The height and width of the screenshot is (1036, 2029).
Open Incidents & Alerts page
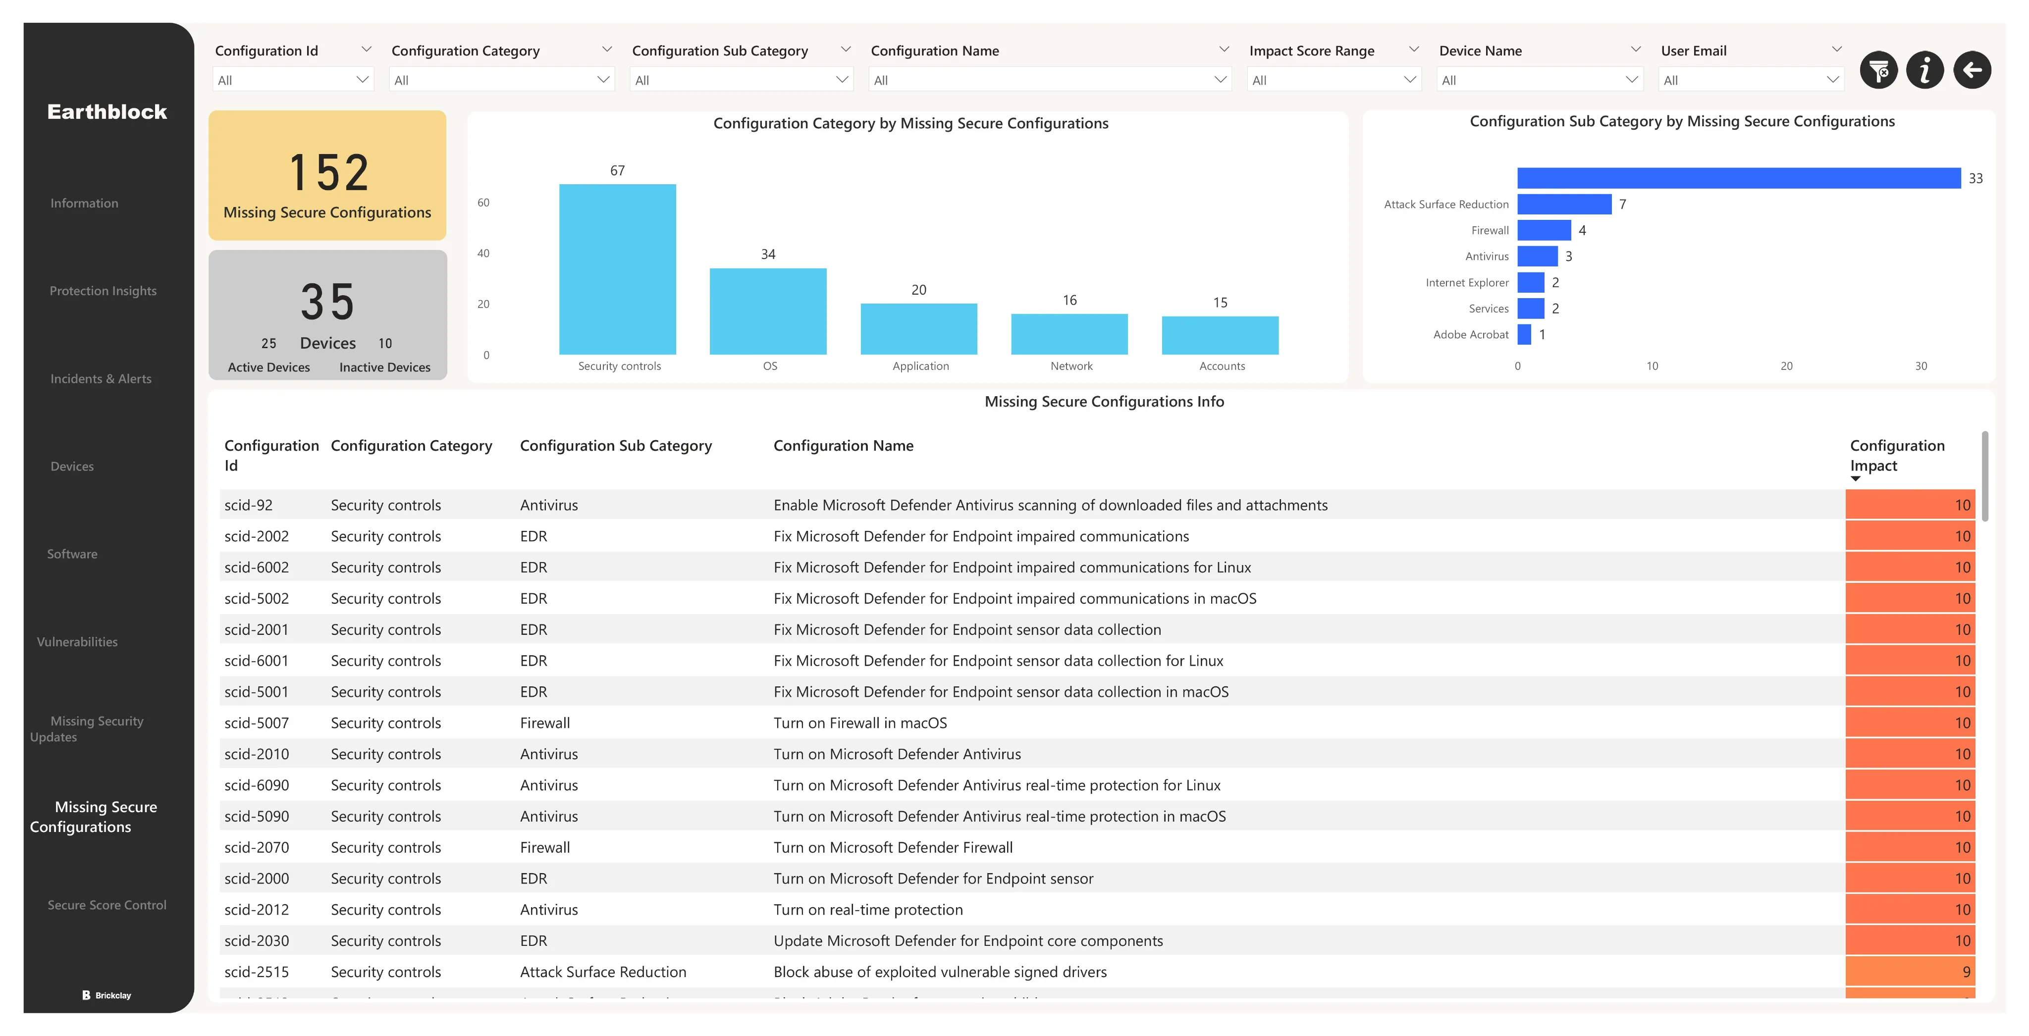(101, 379)
